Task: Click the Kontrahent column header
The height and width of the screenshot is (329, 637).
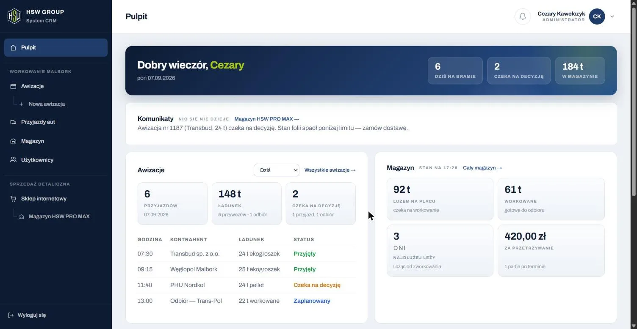Action: [x=188, y=239]
